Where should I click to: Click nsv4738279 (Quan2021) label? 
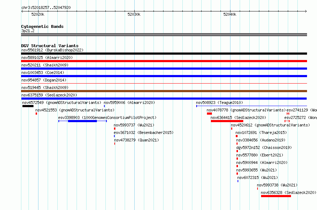136,140
